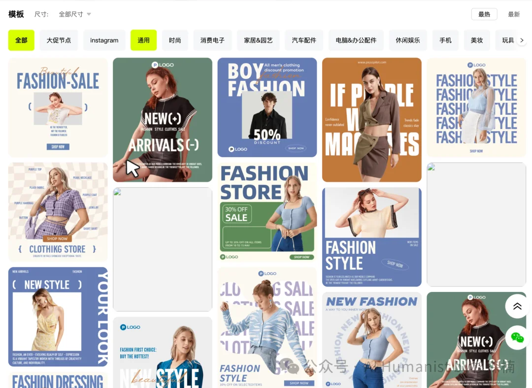Viewport: 532px width, 388px height.
Task: Select the 大促节点 category tab
Action: [59, 40]
